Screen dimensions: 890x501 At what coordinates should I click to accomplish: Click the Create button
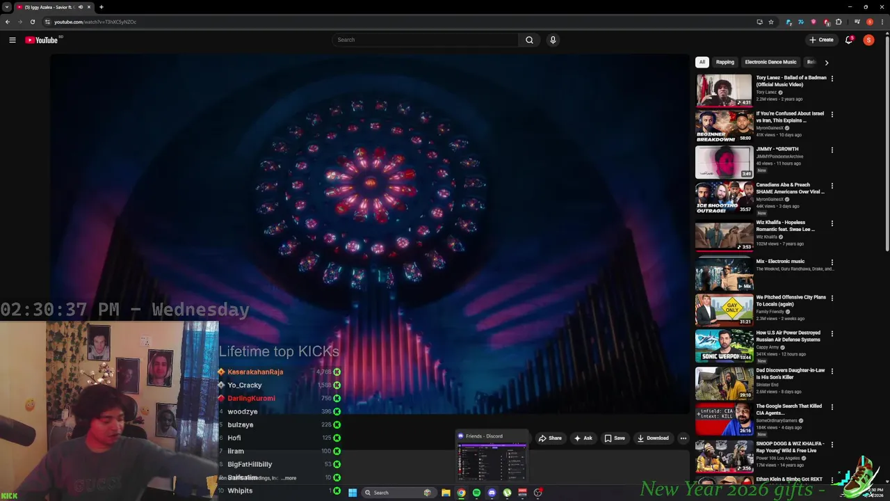[821, 40]
